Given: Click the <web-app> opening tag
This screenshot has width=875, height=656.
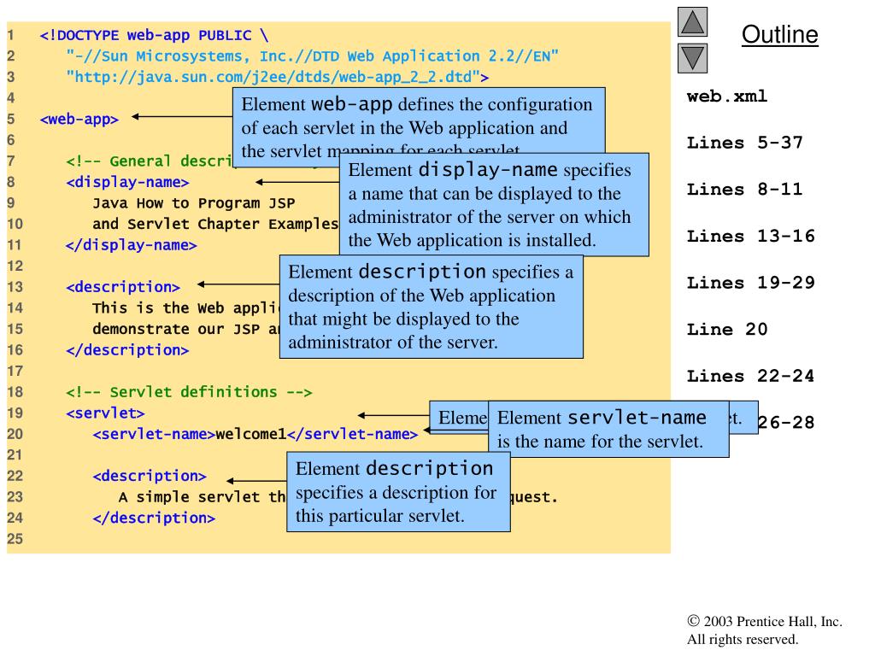Looking at the screenshot, I should point(79,120).
